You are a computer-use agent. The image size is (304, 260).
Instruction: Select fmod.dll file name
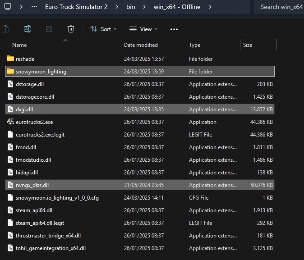click(x=26, y=147)
